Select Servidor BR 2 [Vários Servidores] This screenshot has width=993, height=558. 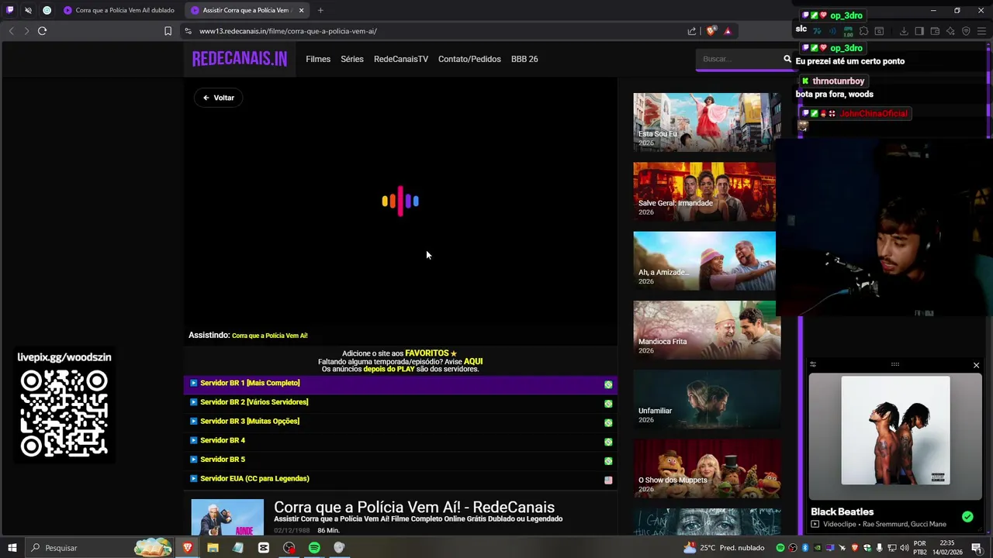tap(400, 402)
